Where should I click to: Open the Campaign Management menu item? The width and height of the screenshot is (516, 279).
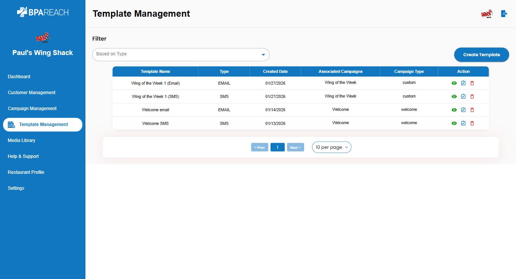point(32,109)
